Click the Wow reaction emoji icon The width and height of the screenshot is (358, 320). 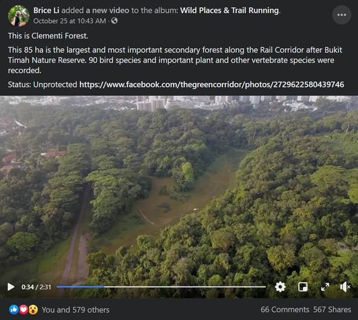coord(33,309)
